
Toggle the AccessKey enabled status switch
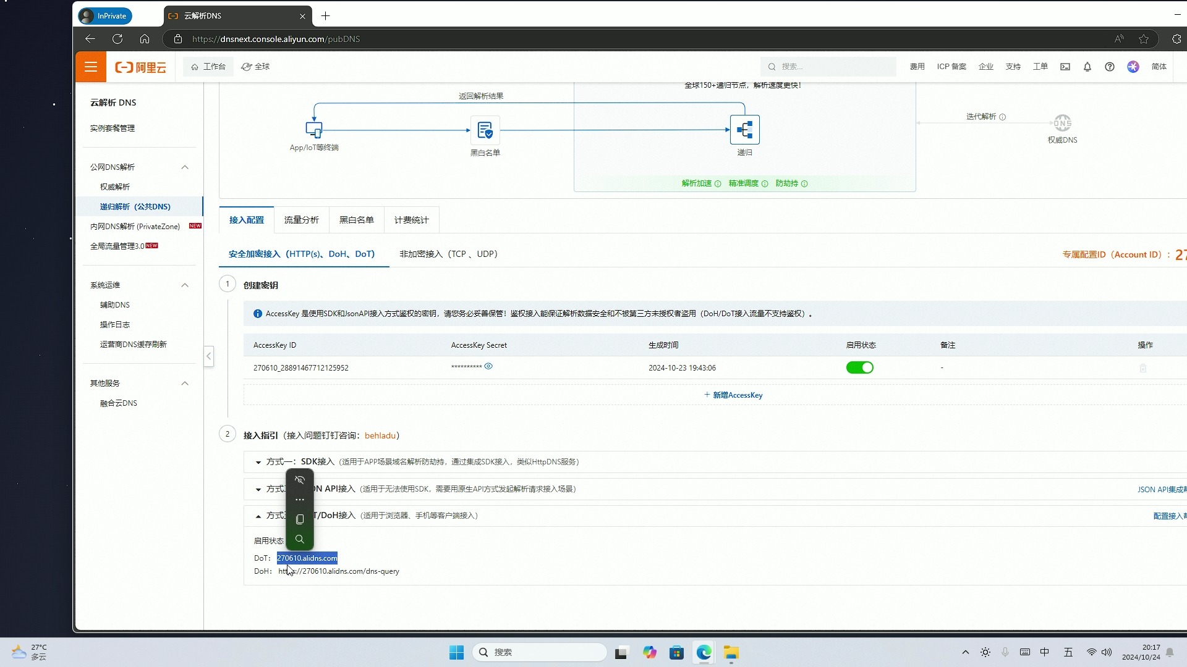pyautogui.click(x=859, y=367)
